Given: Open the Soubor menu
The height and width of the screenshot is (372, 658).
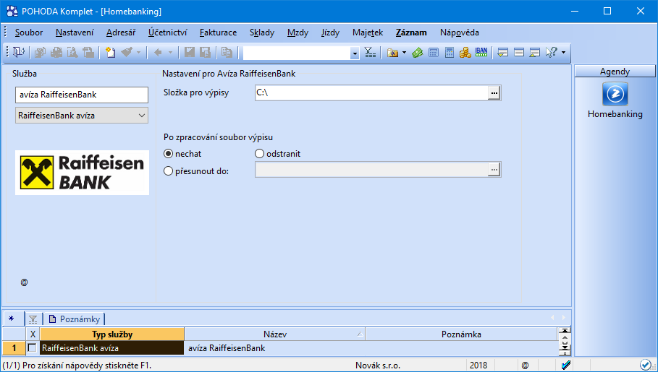Looking at the screenshot, I should tap(29, 33).
